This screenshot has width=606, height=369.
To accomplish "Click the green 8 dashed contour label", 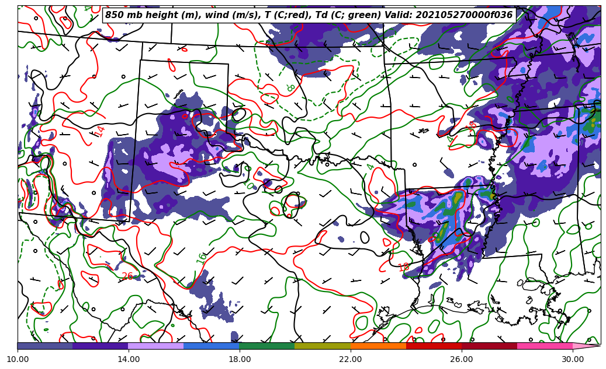I will [x=290, y=88].
